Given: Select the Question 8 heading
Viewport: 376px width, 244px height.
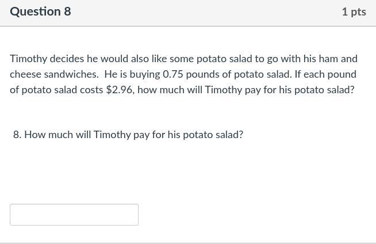Looking at the screenshot, I should pos(40,12).
